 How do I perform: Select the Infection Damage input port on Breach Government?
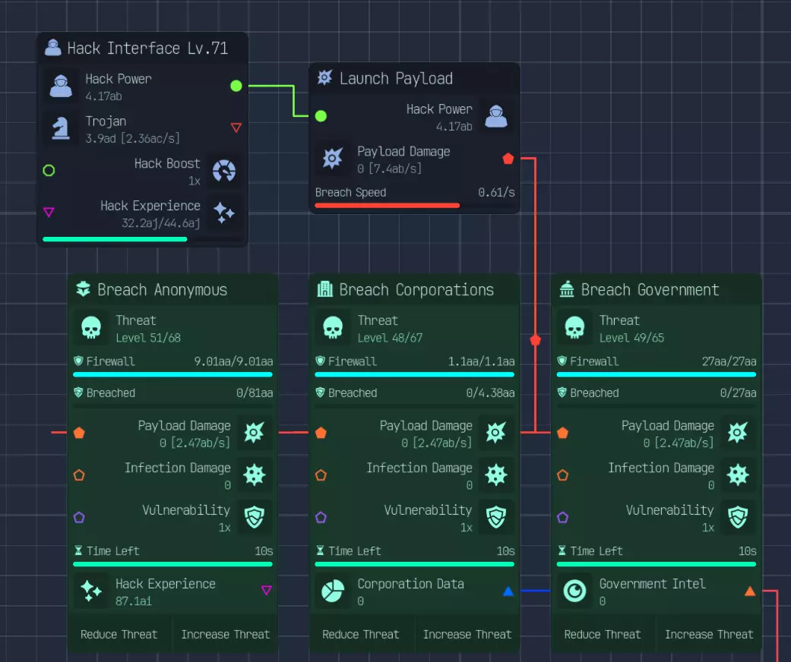click(563, 475)
